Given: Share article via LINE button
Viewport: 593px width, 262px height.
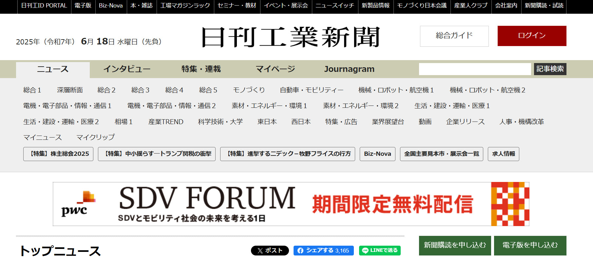Looking at the screenshot, I should 380,251.
